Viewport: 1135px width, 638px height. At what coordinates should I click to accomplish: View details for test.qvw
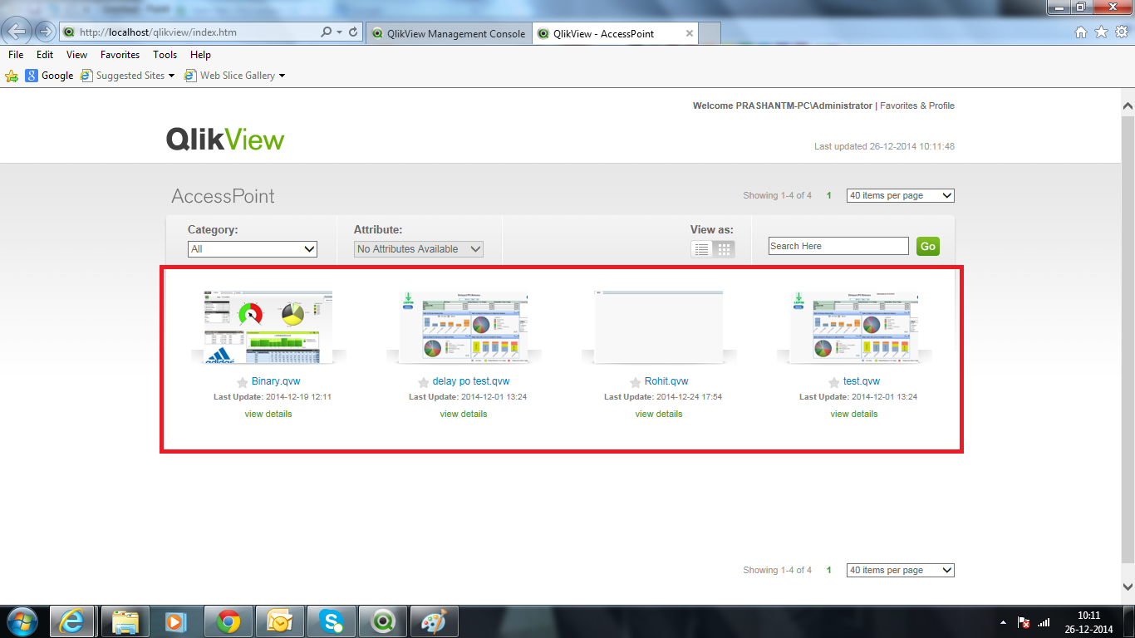[854, 414]
